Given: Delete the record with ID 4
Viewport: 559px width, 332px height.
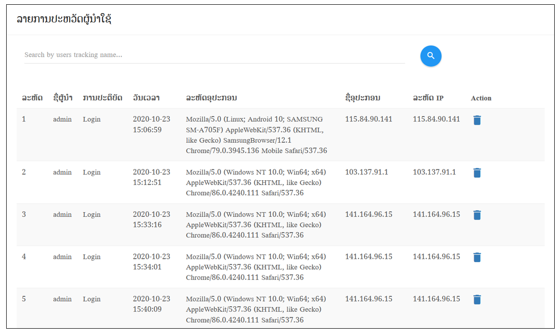Looking at the screenshot, I should 477,257.
